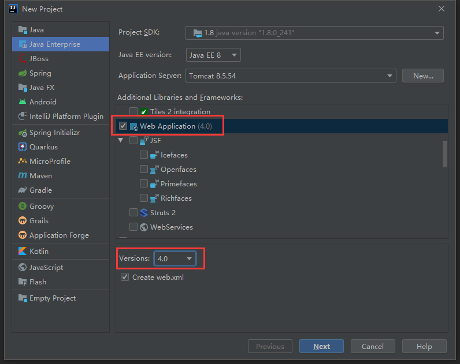The height and width of the screenshot is (364, 460).
Task: Click the Help button
Action: [424, 346]
